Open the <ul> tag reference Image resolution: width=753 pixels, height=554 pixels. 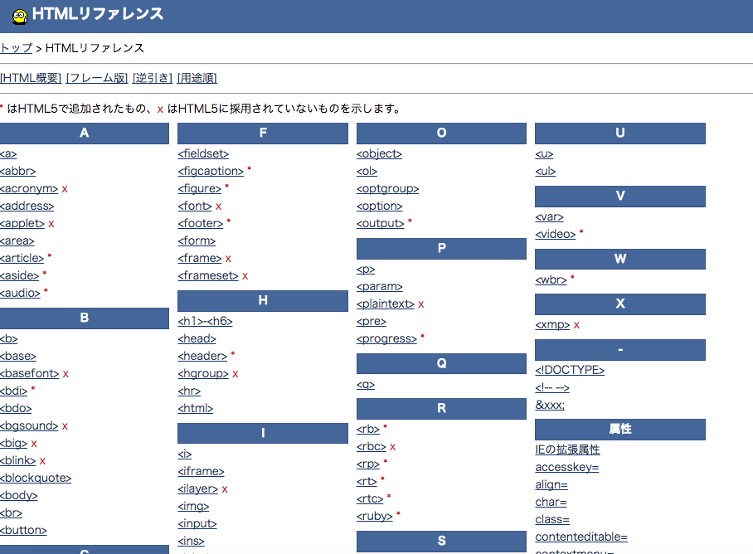[x=545, y=172]
